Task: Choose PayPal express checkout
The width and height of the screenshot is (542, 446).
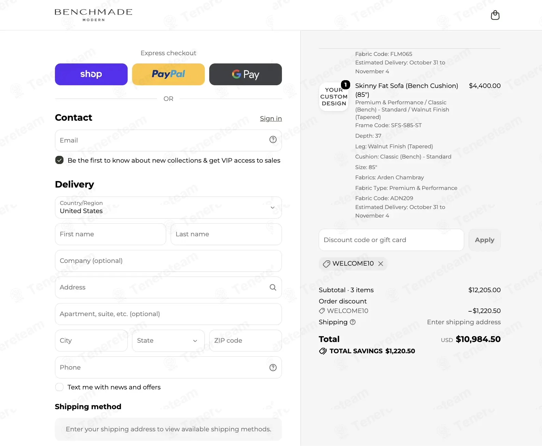Action: [x=168, y=74]
